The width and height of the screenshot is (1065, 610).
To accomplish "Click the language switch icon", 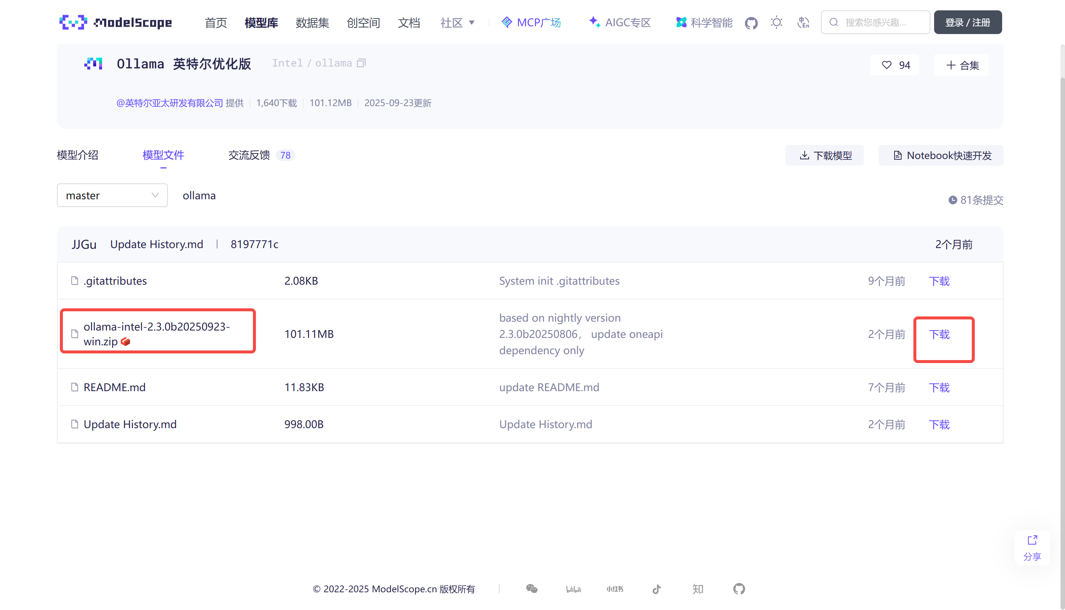I will tap(803, 22).
